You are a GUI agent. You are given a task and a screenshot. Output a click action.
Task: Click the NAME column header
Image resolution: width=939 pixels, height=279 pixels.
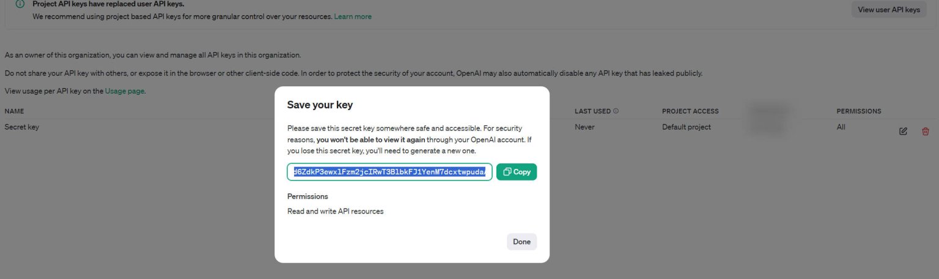[14, 111]
